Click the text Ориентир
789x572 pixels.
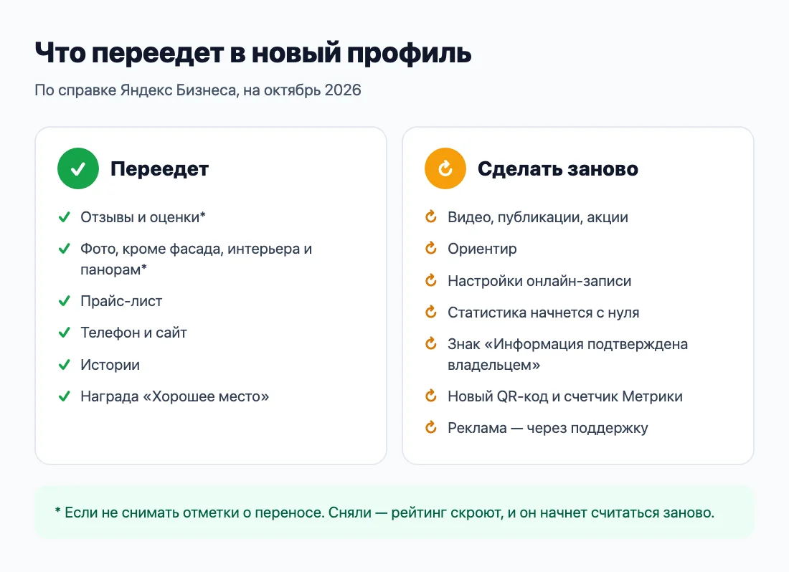(482, 249)
